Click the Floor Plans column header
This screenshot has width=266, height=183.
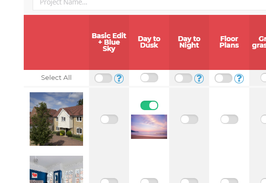click(229, 42)
